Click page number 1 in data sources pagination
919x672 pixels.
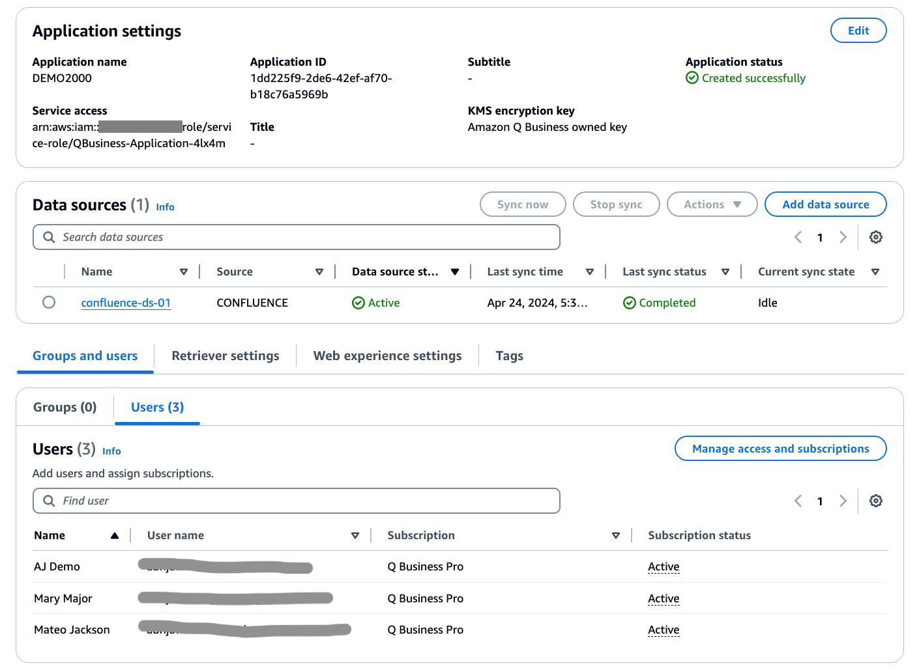click(820, 238)
